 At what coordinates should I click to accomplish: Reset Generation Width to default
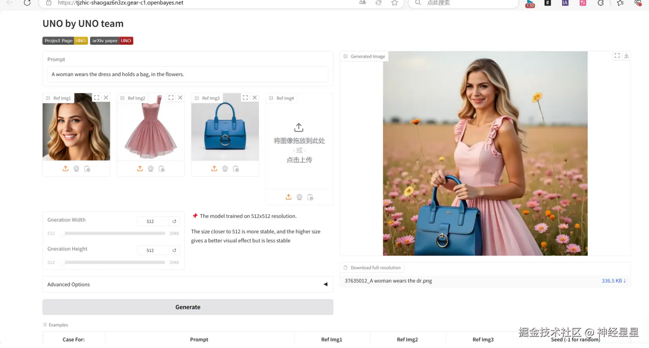pos(174,221)
